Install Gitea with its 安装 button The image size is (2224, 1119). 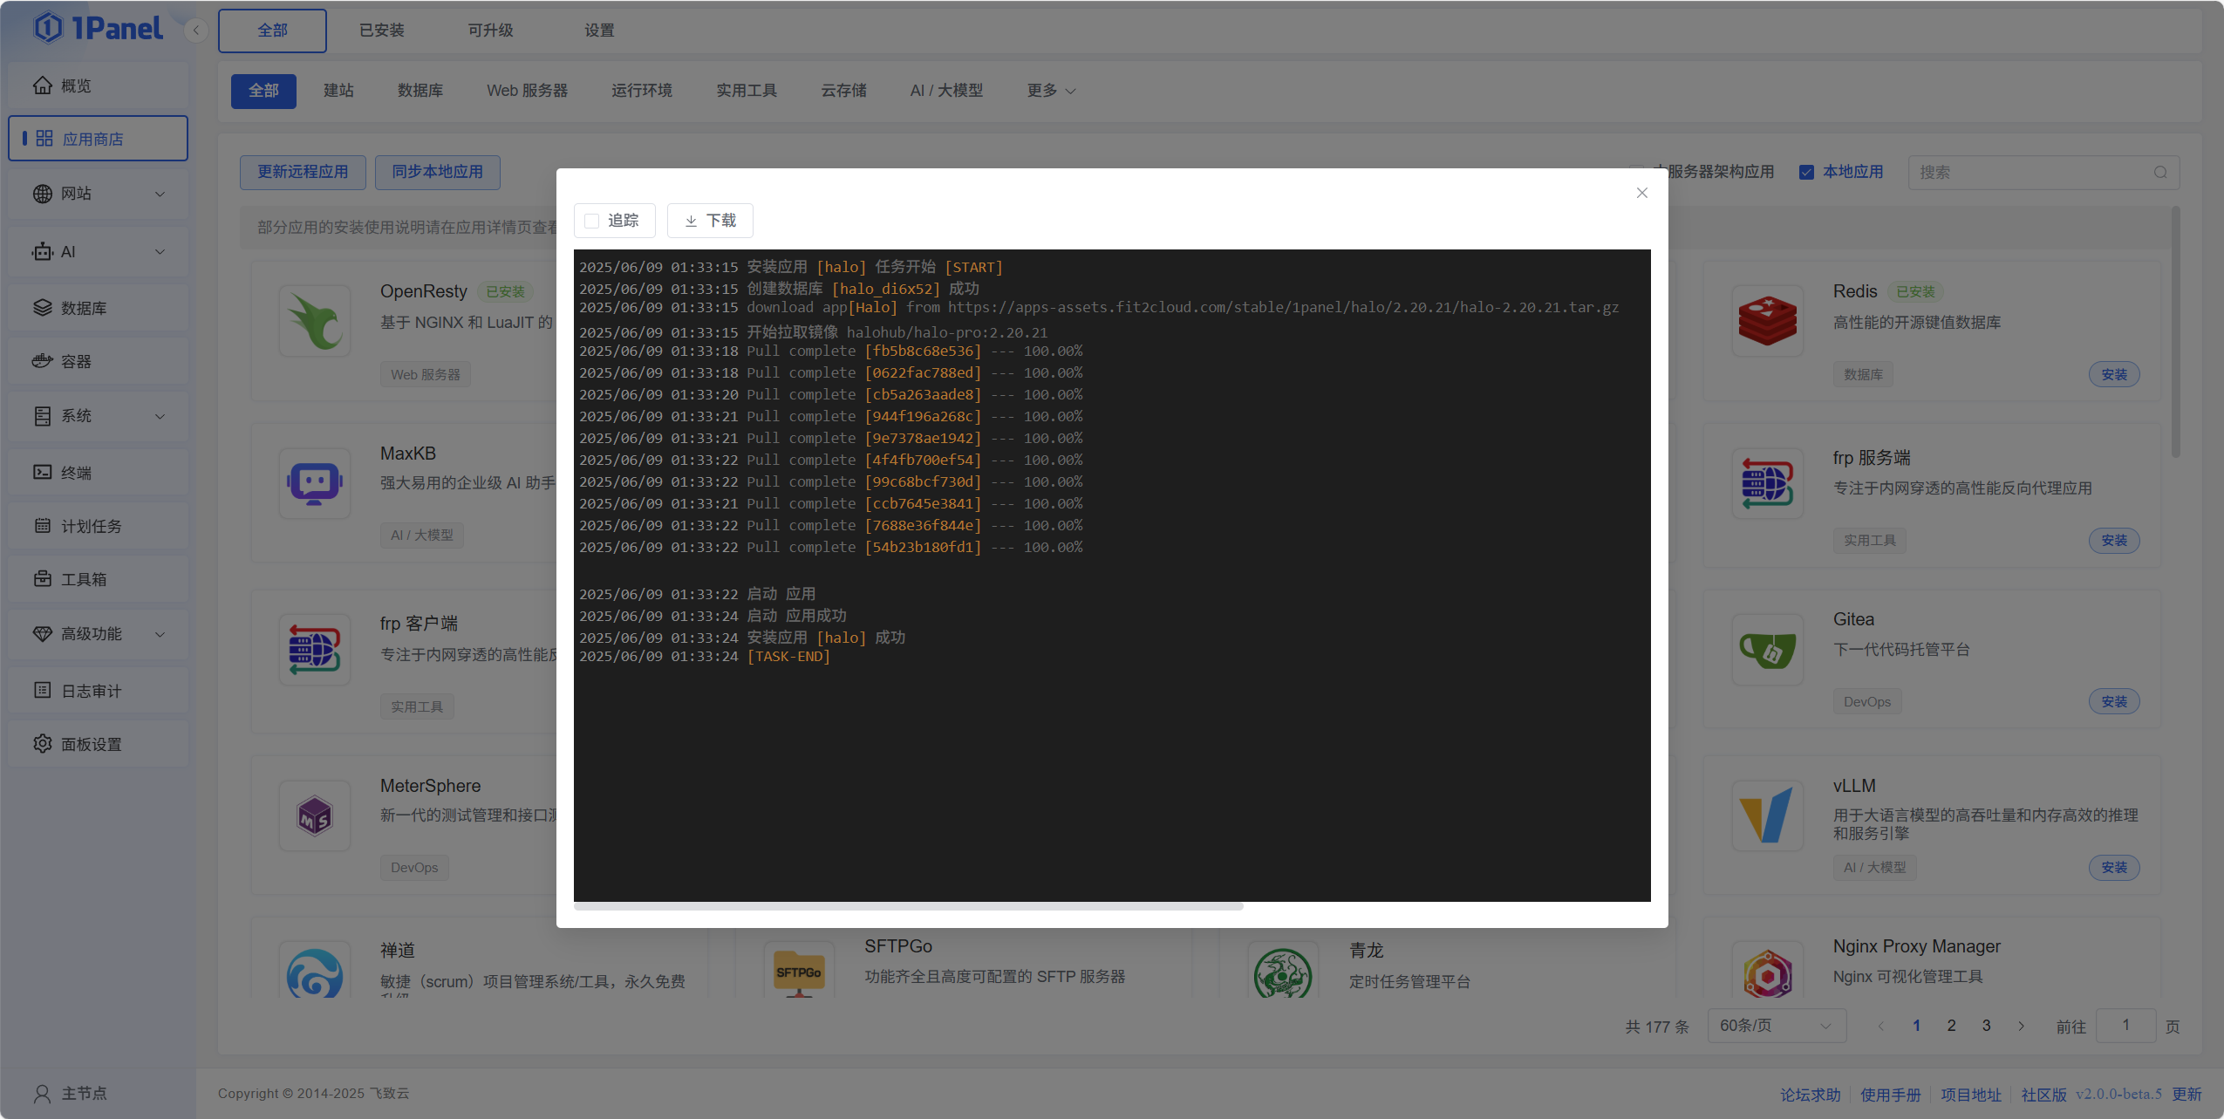pos(2114,701)
